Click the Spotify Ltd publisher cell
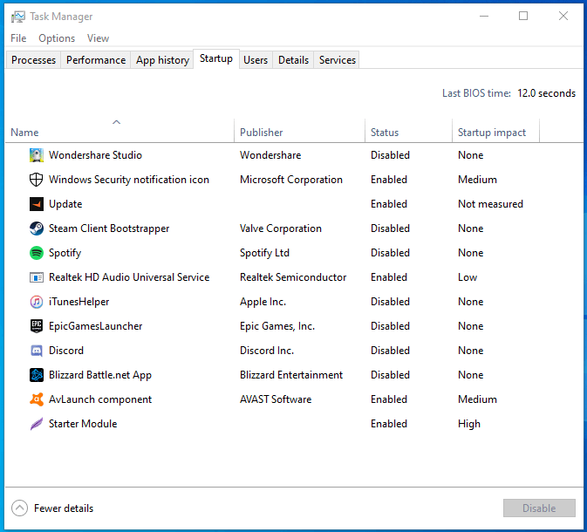The height and width of the screenshot is (532, 587). [x=264, y=253]
